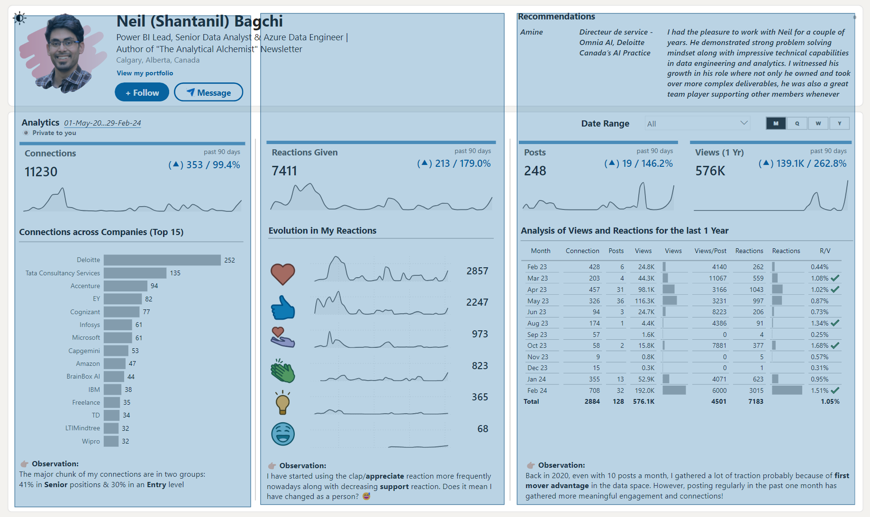Click the support heart-in-hand reaction icon
This screenshot has width=870, height=517.
tap(283, 338)
